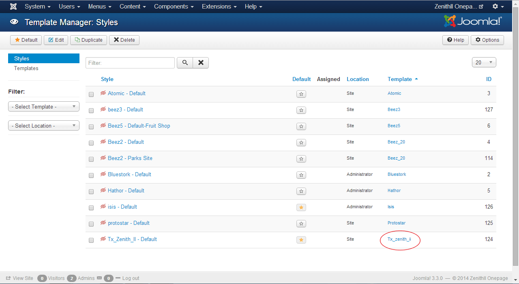The image size is (519, 284).
Task: Click the gold star for isis - Default
Action: [301, 207]
